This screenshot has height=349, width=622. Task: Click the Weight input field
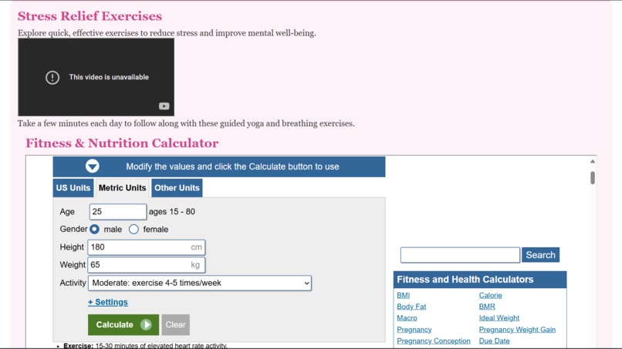147,265
